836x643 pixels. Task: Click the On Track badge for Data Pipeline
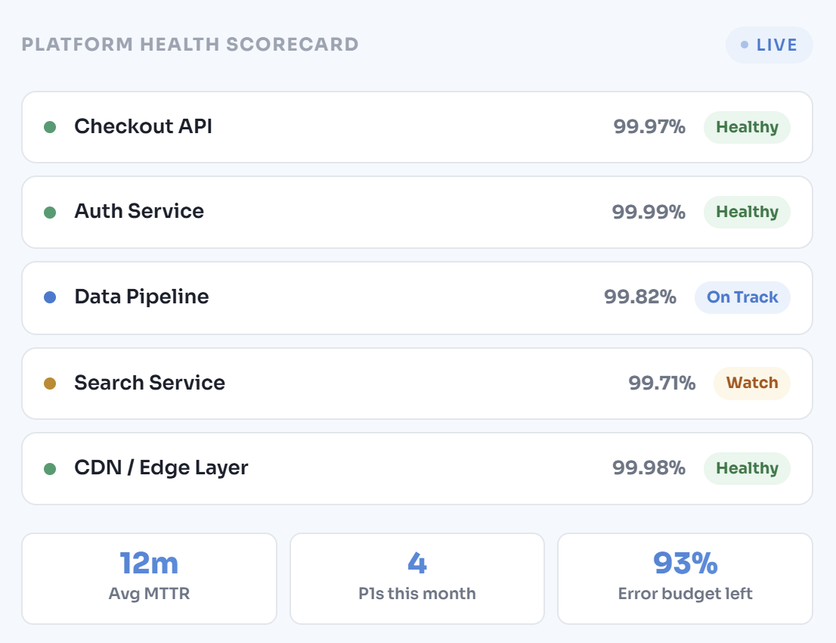pyautogui.click(x=742, y=297)
